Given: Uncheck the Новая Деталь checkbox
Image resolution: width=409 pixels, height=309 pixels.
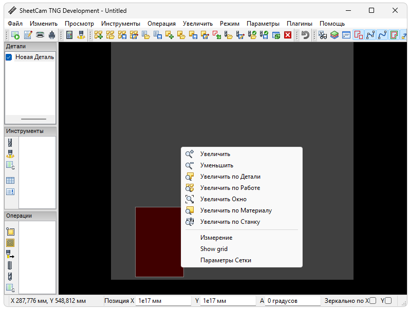Looking at the screenshot, I should (9, 57).
